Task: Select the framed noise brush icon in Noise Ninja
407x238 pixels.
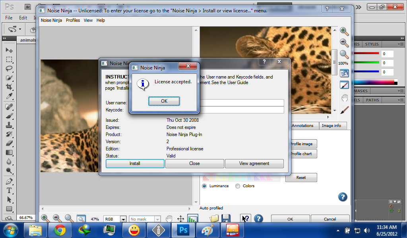Action: tap(344, 84)
